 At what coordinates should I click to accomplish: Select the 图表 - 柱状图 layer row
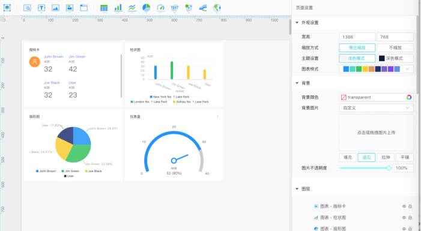coord(355,217)
